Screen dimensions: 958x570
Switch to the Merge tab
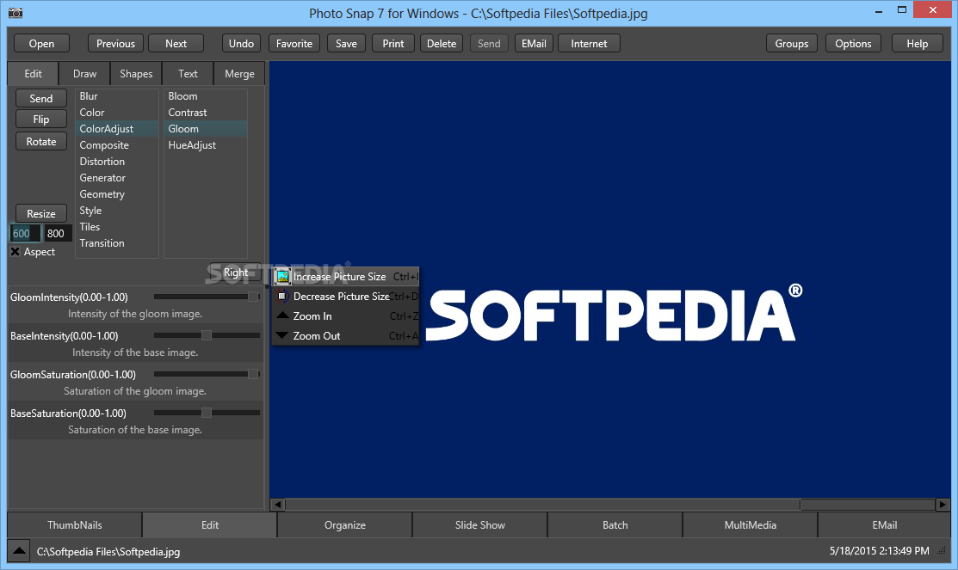pyautogui.click(x=239, y=73)
